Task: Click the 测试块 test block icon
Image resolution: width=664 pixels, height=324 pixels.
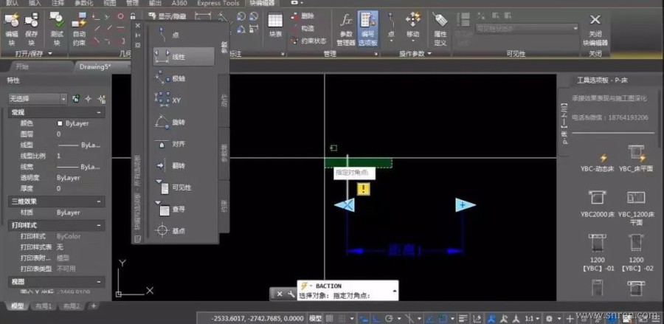Action: tap(57, 28)
